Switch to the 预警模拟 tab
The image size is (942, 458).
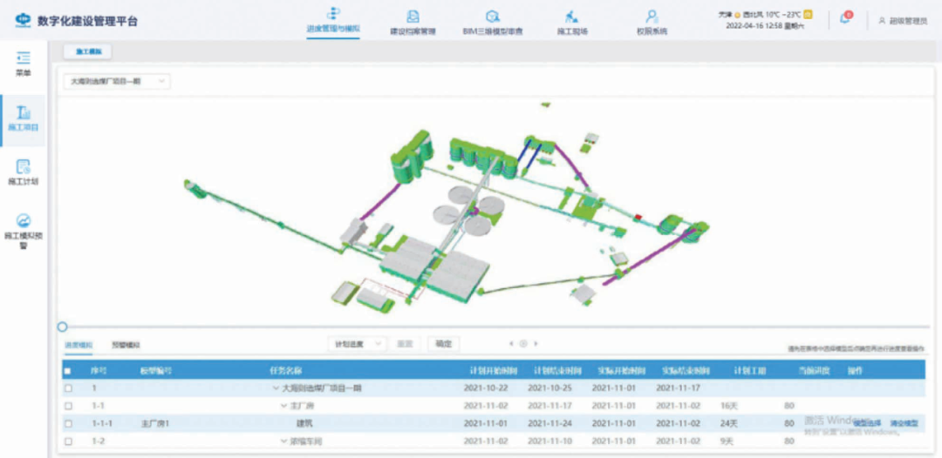click(x=126, y=346)
